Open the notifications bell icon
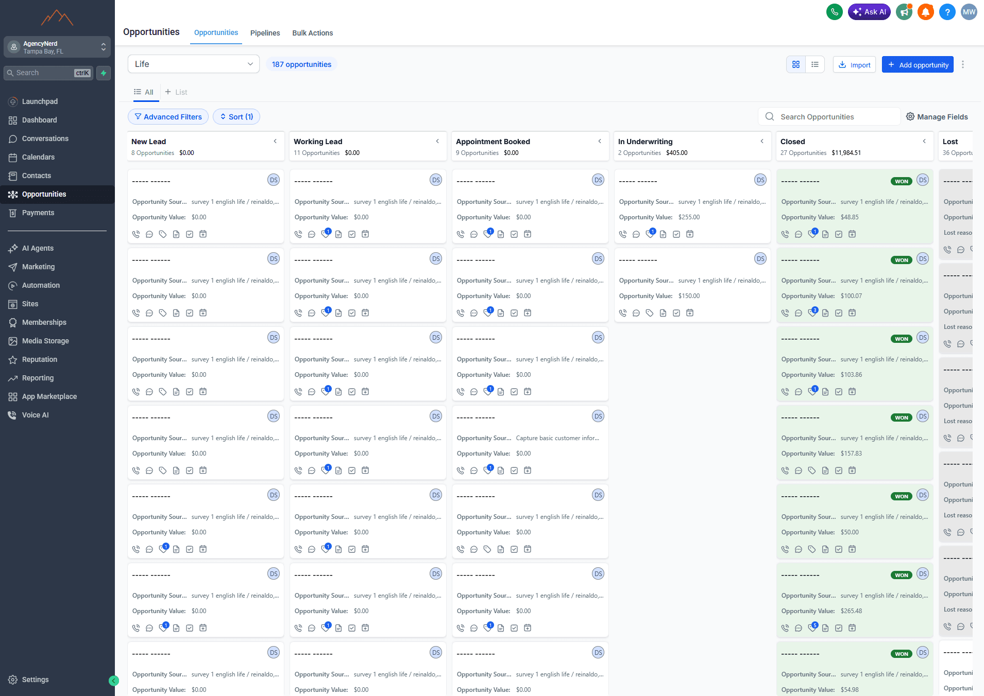984x696 pixels. (x=925, y=12)
